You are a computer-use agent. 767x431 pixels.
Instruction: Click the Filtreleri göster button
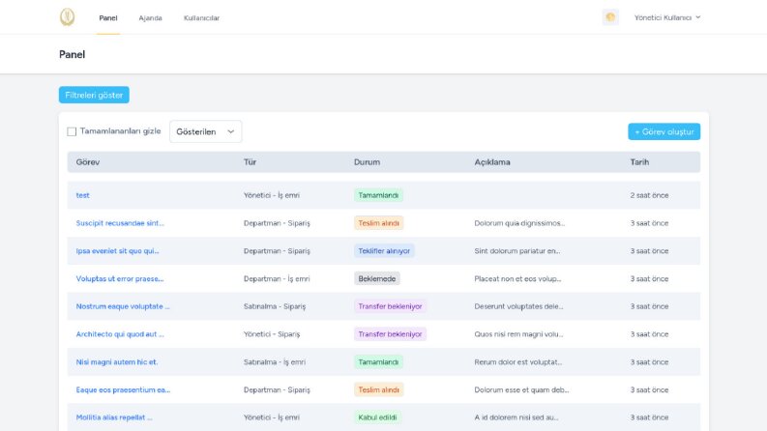(94, 95)
